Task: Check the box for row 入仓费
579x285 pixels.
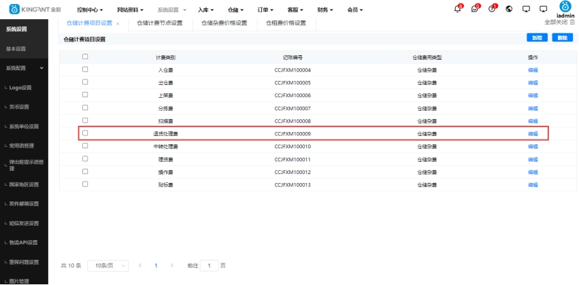Action: (85, 69)
